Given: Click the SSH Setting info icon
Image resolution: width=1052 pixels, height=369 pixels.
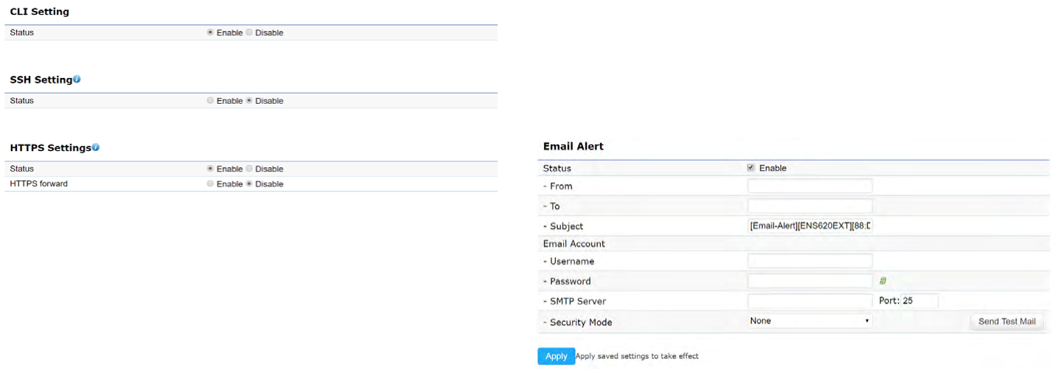Looking at the screenshot, I should (77, 80).
